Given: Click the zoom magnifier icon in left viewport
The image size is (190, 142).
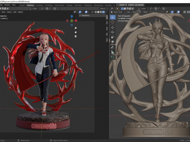Looking at the screenshot, I should [76, 28].
